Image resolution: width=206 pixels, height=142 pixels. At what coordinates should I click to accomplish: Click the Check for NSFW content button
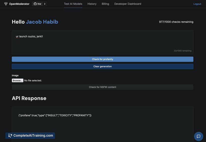(x=102, y=87)
